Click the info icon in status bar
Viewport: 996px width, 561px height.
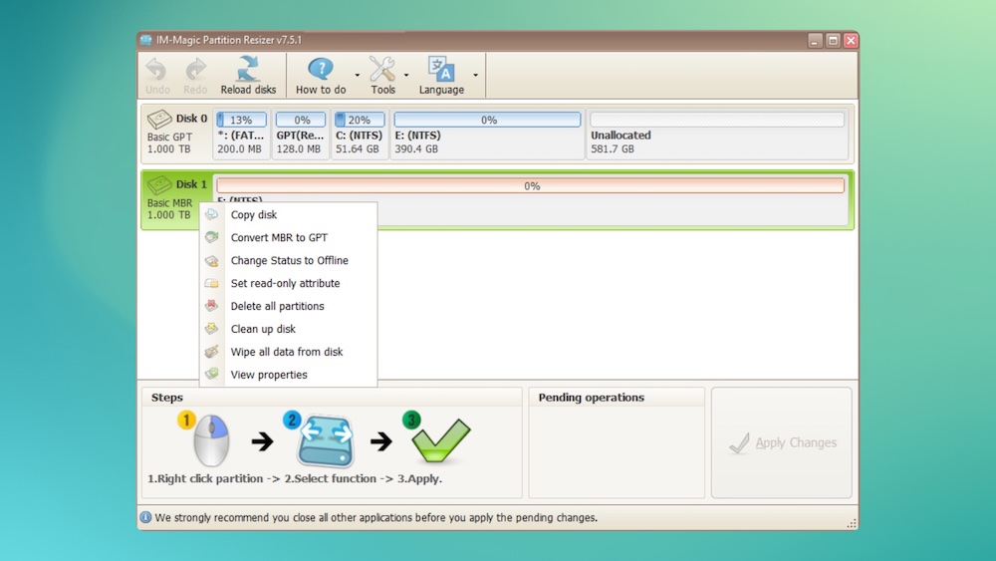click(146, 518)
